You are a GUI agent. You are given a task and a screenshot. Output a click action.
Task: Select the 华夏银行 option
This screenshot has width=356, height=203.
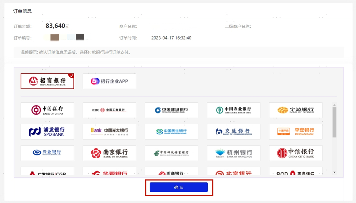tap(109, 171)
